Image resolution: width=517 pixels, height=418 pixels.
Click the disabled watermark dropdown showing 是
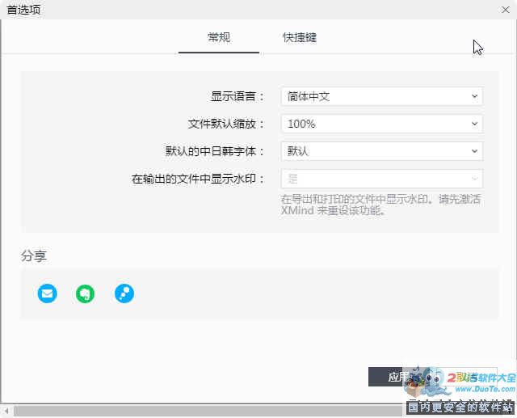(x=381, y=179)
